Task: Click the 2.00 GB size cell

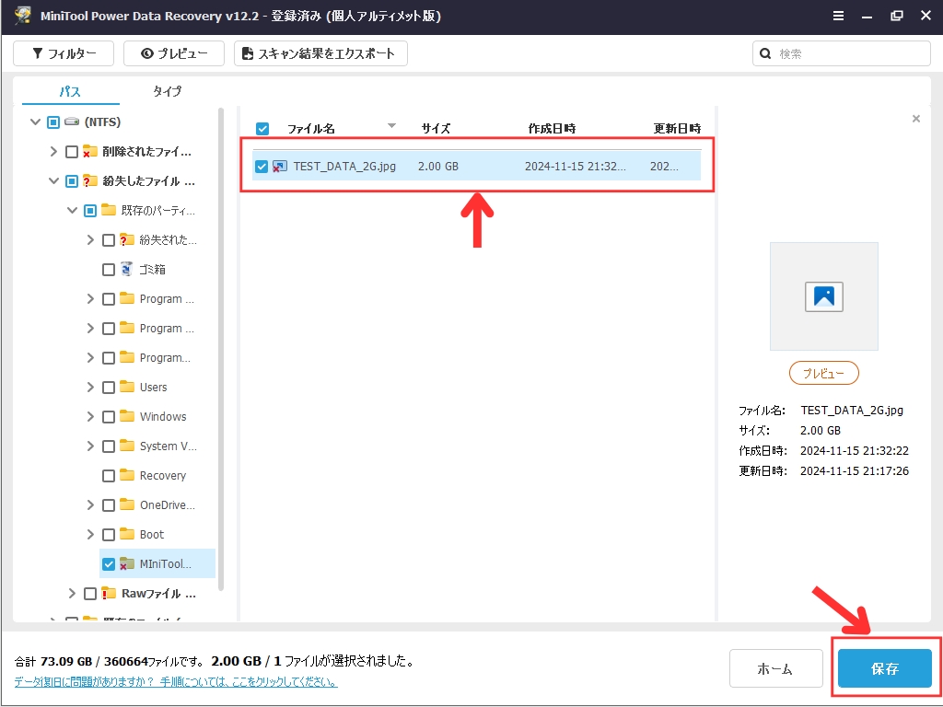Action: pos(438,167)
